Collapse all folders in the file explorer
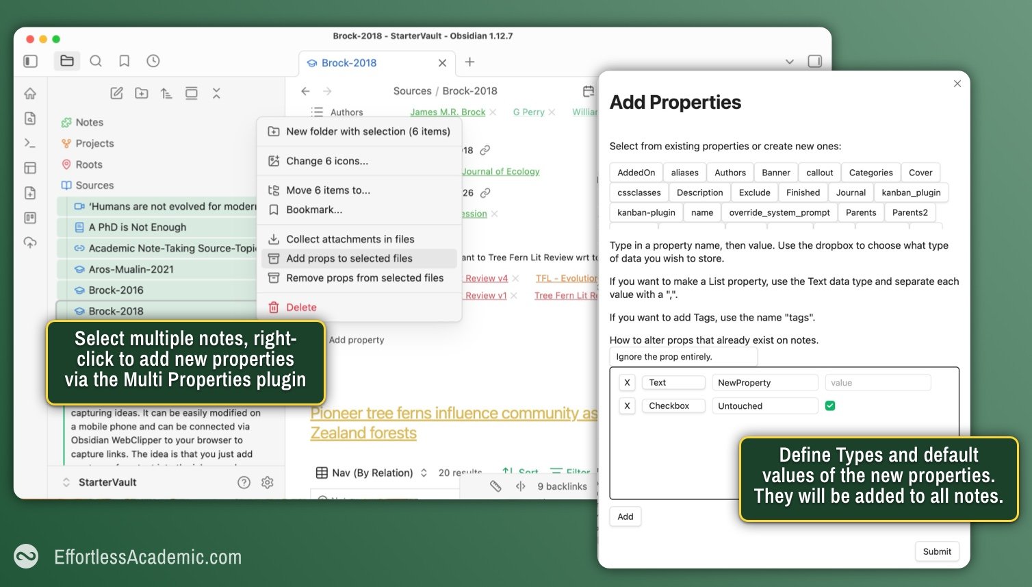 point(216,93)
